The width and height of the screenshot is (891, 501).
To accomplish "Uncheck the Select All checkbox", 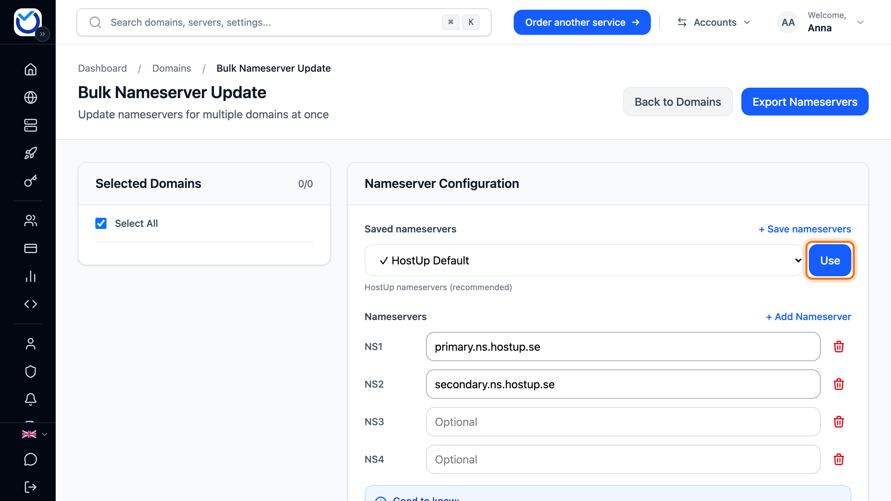I will (x=101, y=223).
